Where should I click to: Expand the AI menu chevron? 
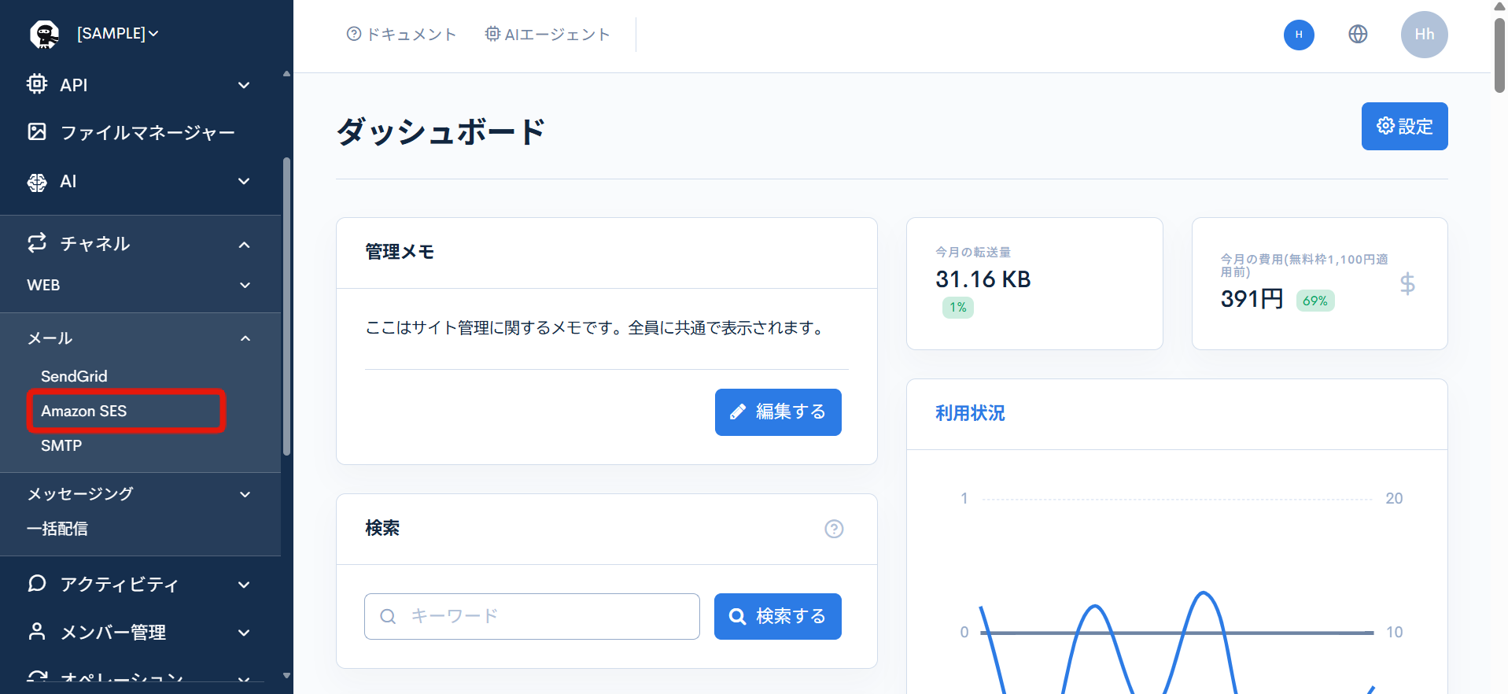click(x=244, y=182)
